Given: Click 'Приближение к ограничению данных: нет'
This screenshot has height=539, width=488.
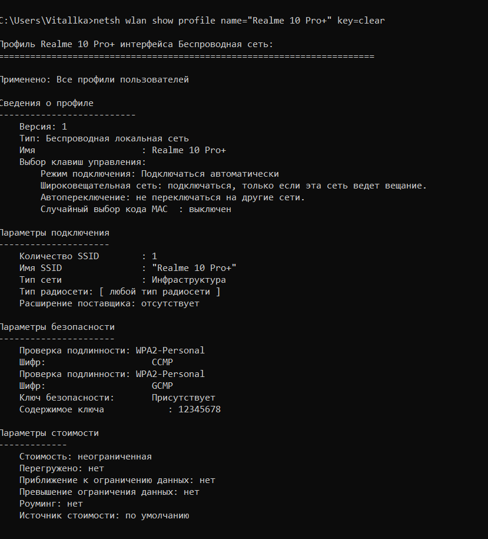Looking at the screenshot, I should [117, 480].
